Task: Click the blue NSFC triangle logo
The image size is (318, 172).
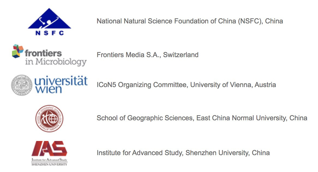Action: (49, 19)
